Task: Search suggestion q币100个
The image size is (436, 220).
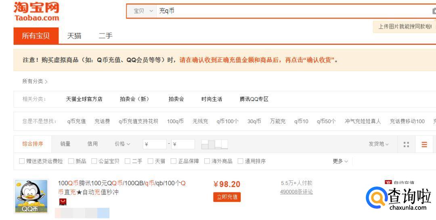Action: click(x=227, y=121)
